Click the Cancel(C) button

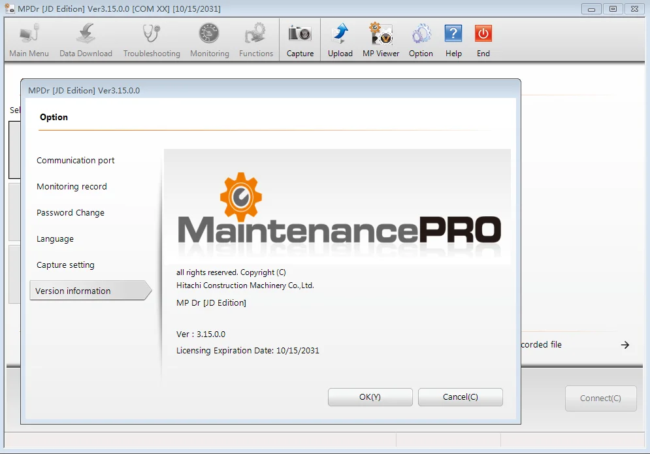[461, 397]
